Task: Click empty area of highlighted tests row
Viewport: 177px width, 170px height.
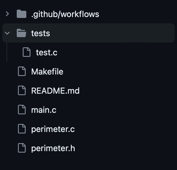Action: coord(112,33)
